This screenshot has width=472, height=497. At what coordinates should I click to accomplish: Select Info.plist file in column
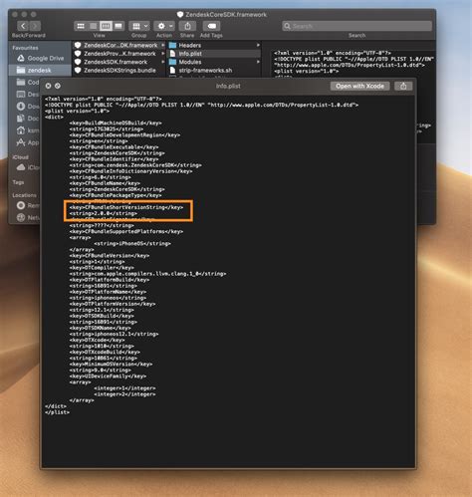(x=214, y=54)
